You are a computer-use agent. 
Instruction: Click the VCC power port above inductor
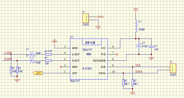[136, 10]
